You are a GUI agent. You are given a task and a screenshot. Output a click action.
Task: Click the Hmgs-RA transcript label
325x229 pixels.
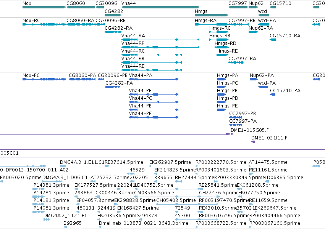tap(205, 21)
